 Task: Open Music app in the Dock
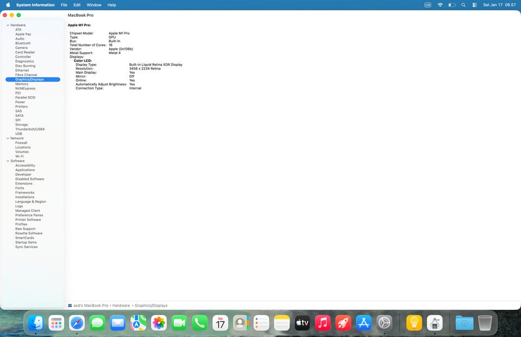(x=322, y=323)
